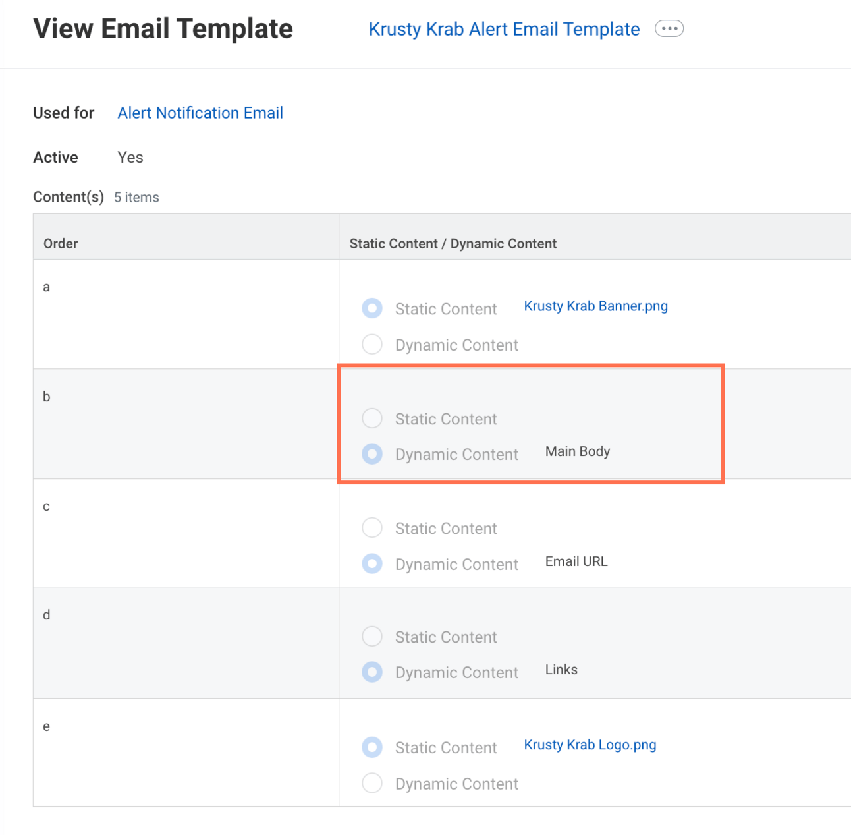
Task: Click the Order column header
Action: (61, 244)
